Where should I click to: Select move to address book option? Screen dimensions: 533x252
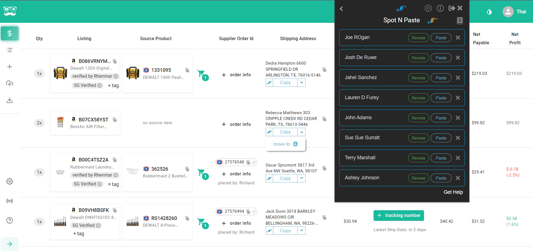(285, 144)
